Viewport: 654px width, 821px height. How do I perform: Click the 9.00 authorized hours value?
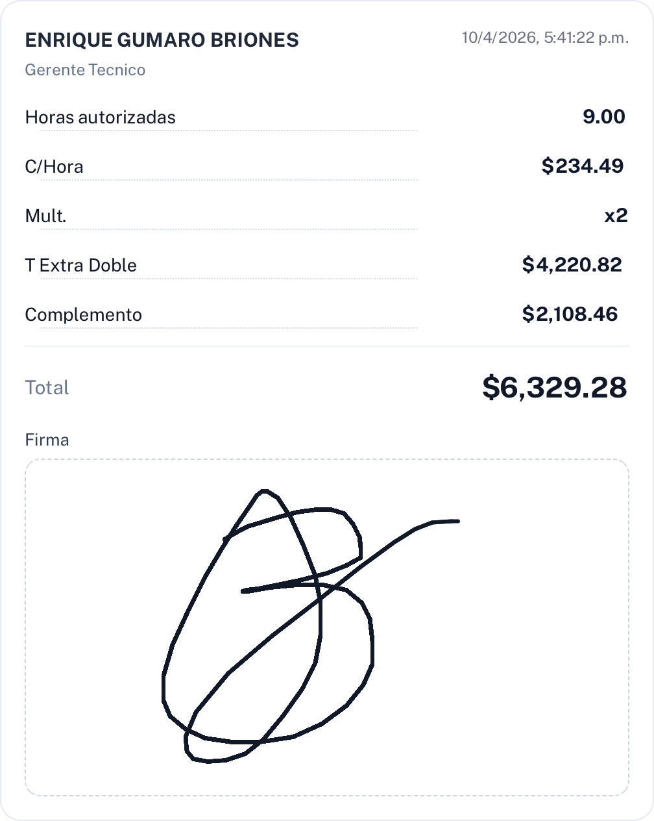tap(603, 117)
